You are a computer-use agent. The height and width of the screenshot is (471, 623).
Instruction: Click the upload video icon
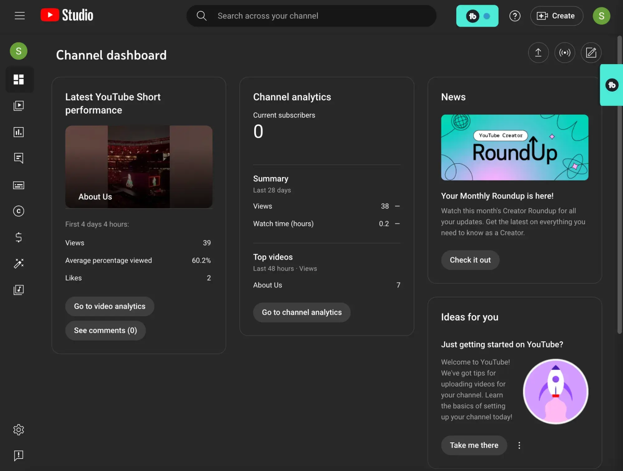point(538,52)
